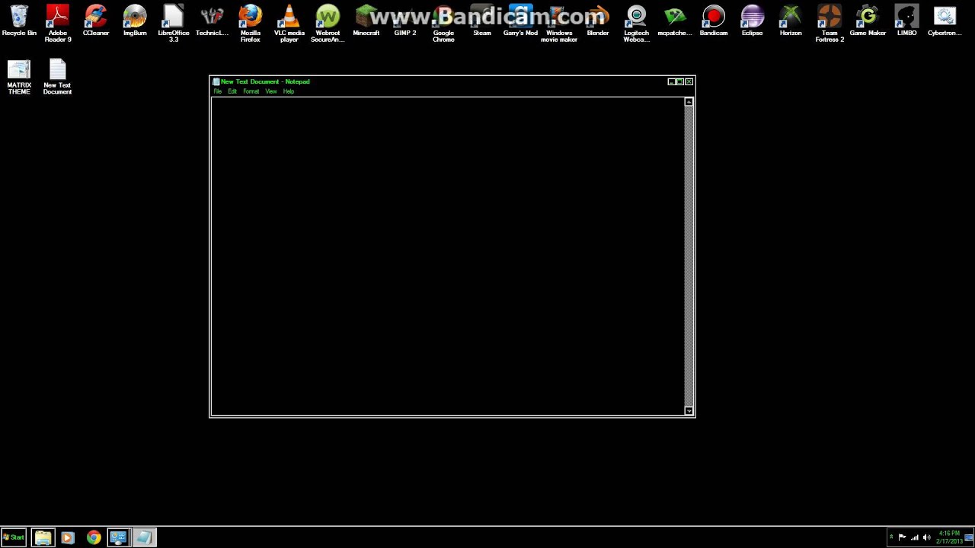The image size is (975, 548).
Task: Open Notepad's View menu
Action: pos(271,91)
